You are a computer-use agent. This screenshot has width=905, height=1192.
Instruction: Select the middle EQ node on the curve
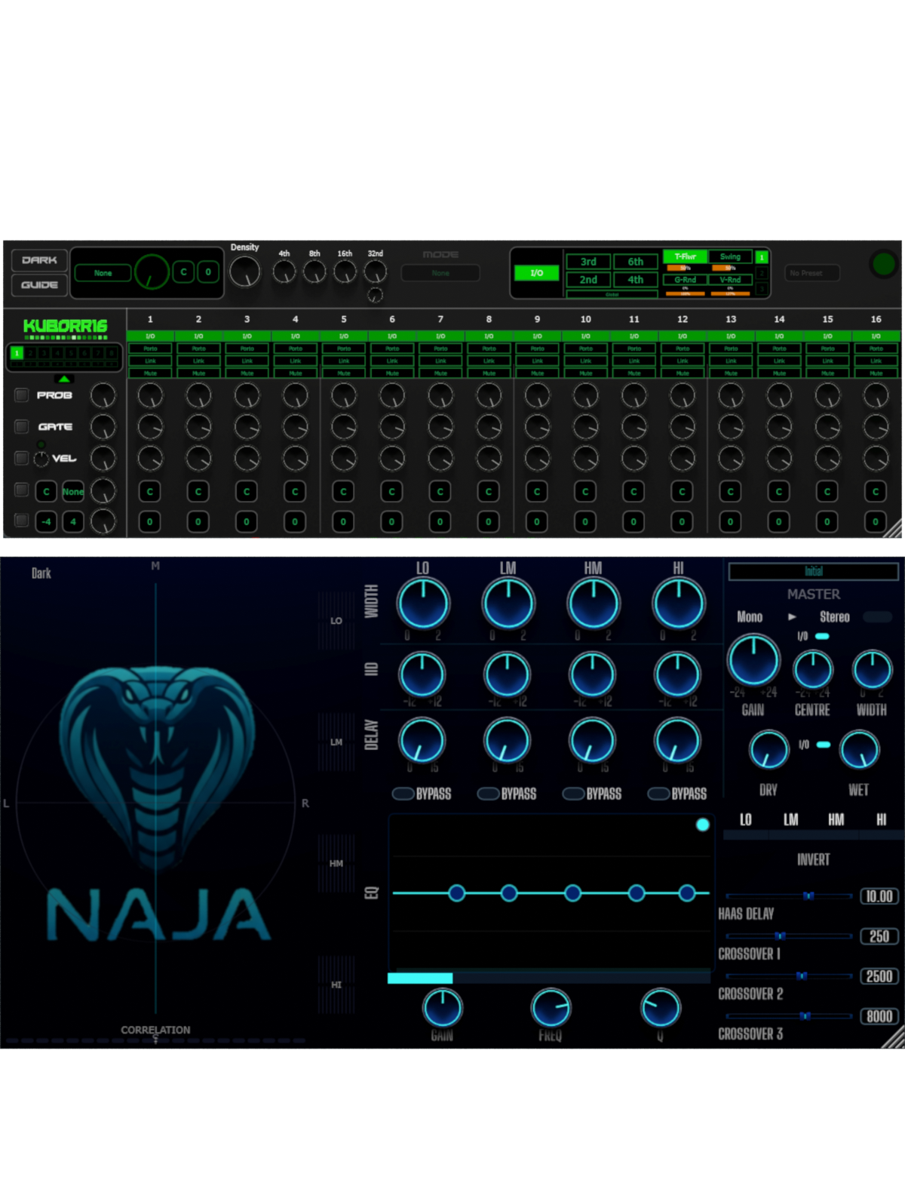[x=572, y=893]
